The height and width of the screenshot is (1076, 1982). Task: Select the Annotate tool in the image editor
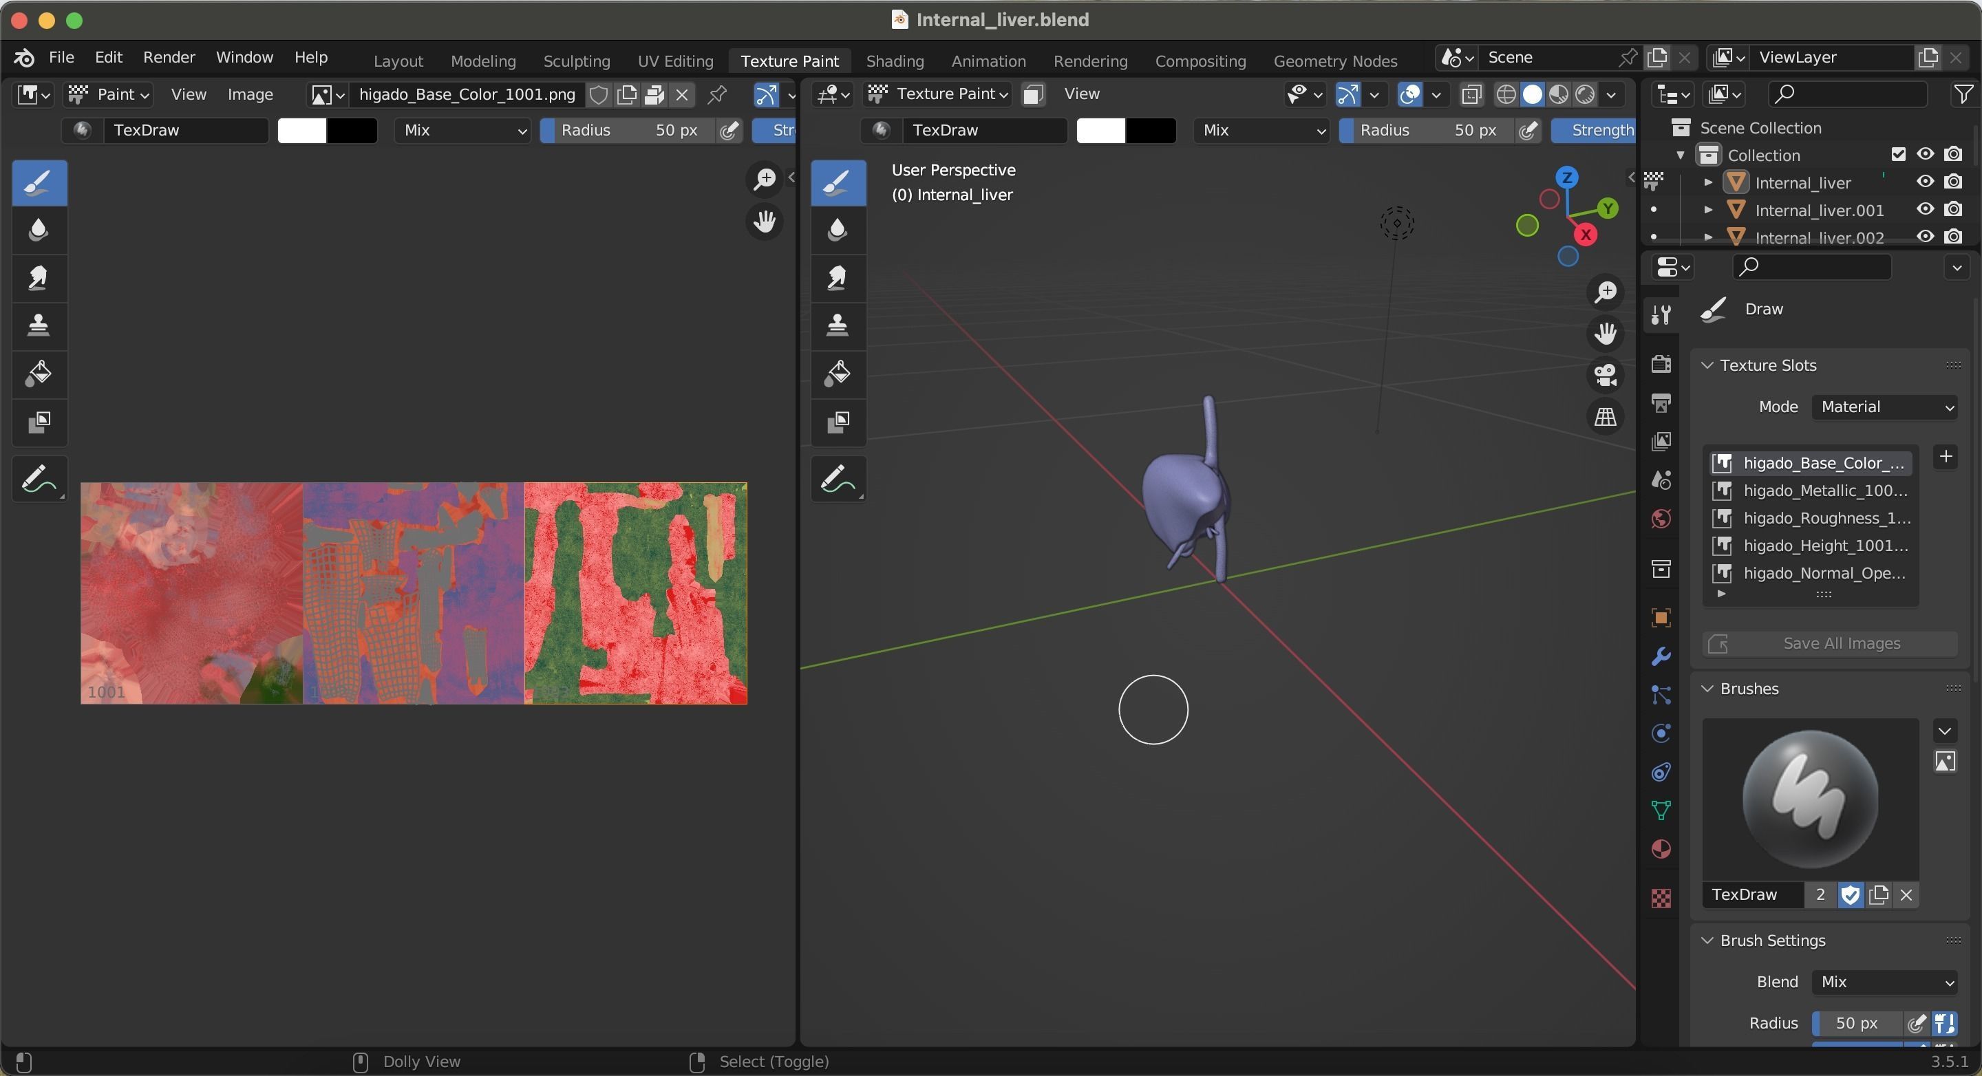[39, 478]
